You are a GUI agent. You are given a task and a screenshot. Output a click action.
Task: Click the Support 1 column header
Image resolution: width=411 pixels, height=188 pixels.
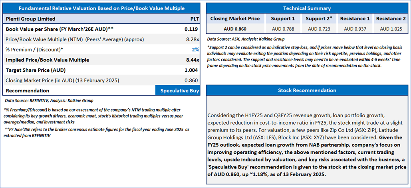point(282,19)
